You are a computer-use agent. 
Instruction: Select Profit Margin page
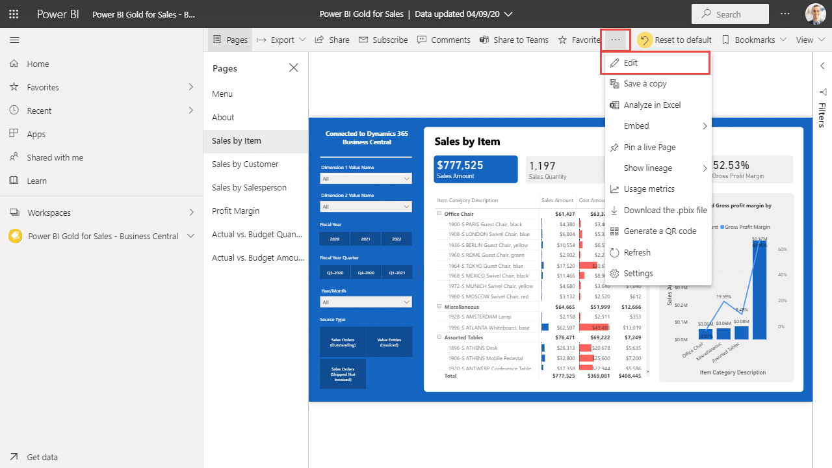[255, 211]
